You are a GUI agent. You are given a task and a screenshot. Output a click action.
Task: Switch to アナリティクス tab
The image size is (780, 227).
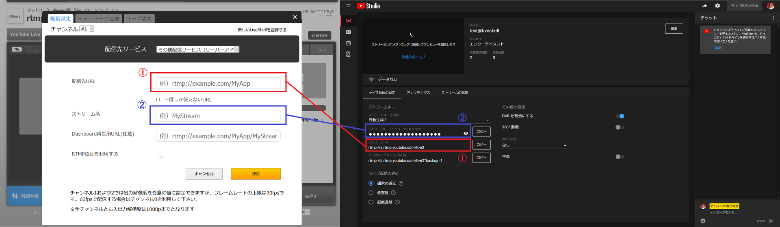pyautogui.click(x=418, y=93)
